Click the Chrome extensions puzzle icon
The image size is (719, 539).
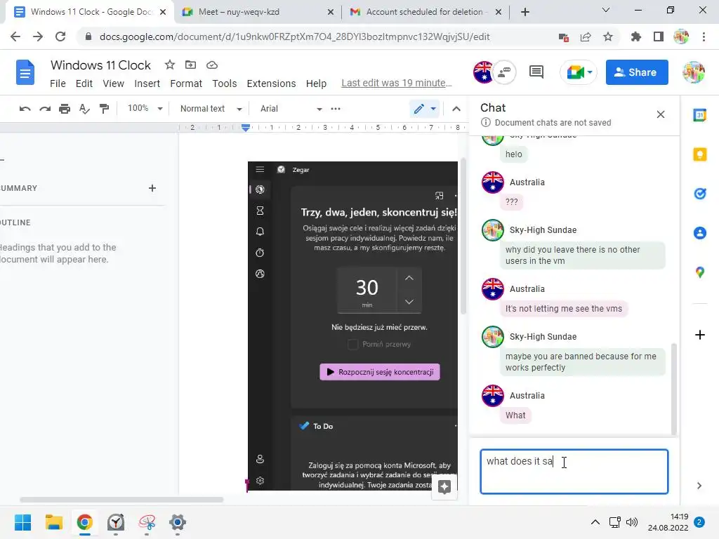coord(635,36)
